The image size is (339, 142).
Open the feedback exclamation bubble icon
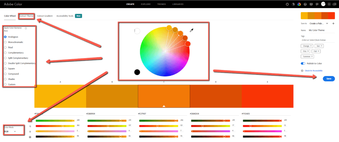click(311, 4)
